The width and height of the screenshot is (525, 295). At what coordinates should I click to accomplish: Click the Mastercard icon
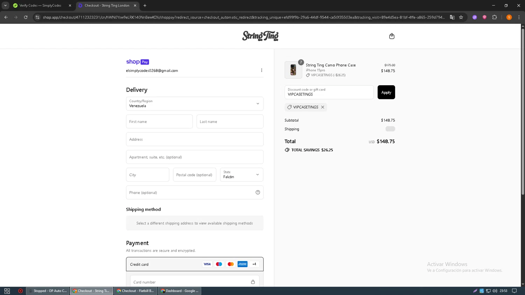(x=231, y=264)
